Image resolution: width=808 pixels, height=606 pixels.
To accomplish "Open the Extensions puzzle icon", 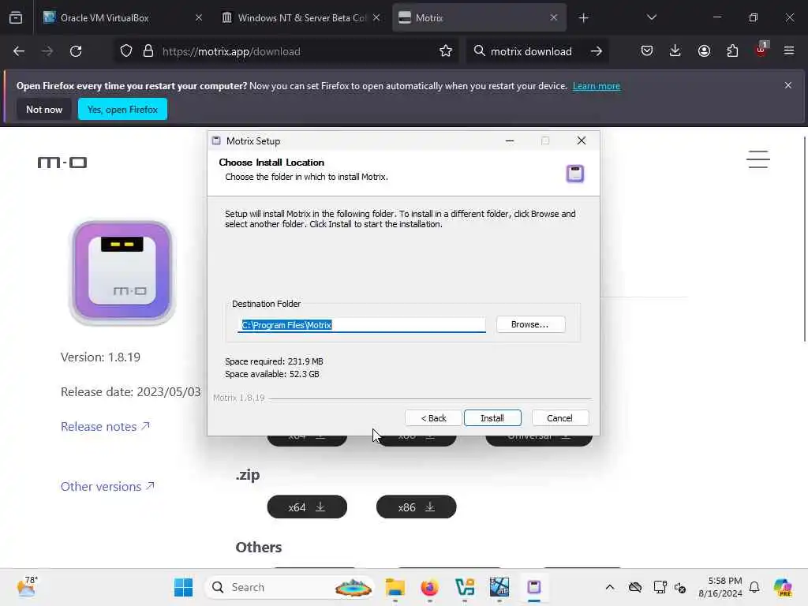I will [732, 51].
